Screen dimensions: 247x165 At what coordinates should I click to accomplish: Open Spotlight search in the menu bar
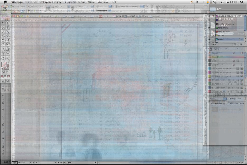click(x=242, y=2)
